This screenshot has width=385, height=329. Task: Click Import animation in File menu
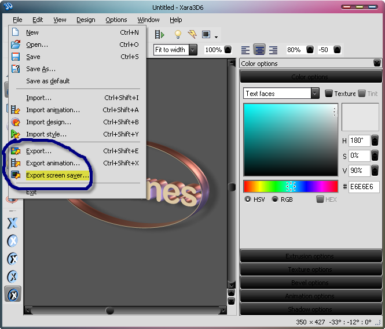(53, 110)
